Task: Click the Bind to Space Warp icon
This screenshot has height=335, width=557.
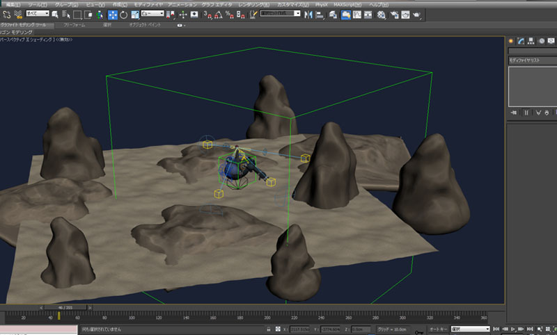Action: coord(18,15)
